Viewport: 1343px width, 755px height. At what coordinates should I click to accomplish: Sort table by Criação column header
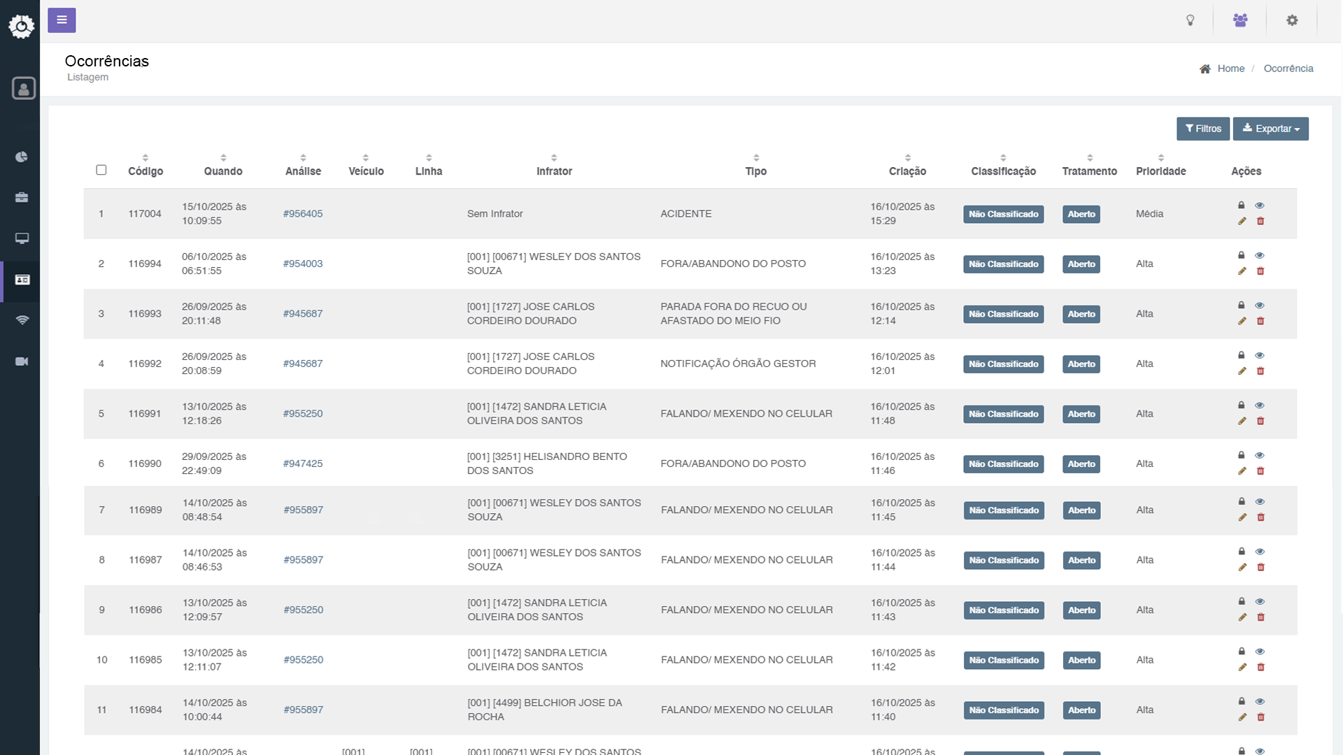(907, 171)
